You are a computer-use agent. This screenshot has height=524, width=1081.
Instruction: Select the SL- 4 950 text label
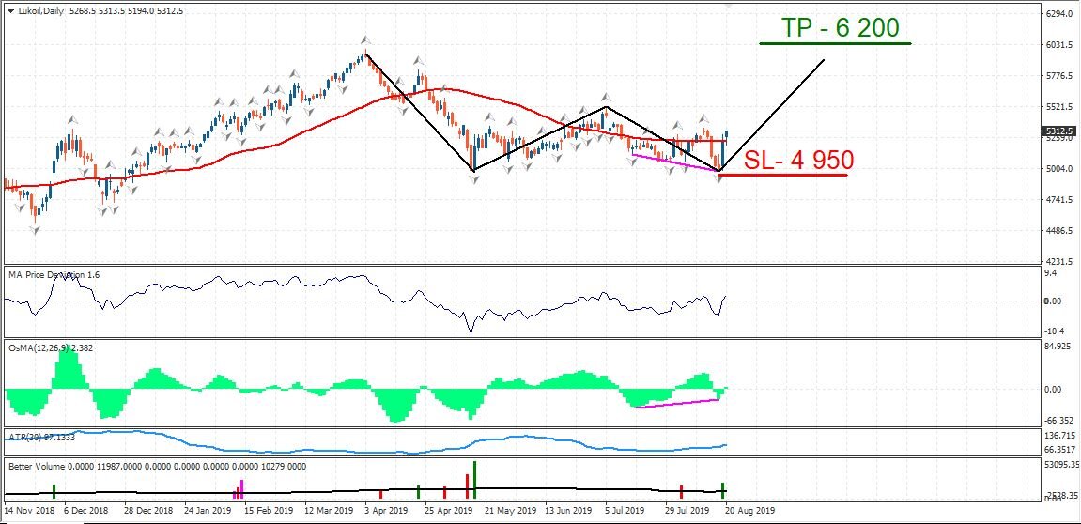point(799,160)
